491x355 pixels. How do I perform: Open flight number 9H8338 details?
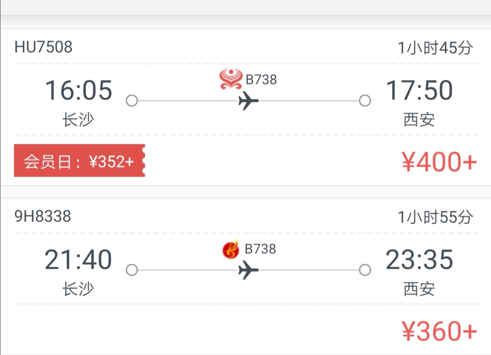point(43,216)
